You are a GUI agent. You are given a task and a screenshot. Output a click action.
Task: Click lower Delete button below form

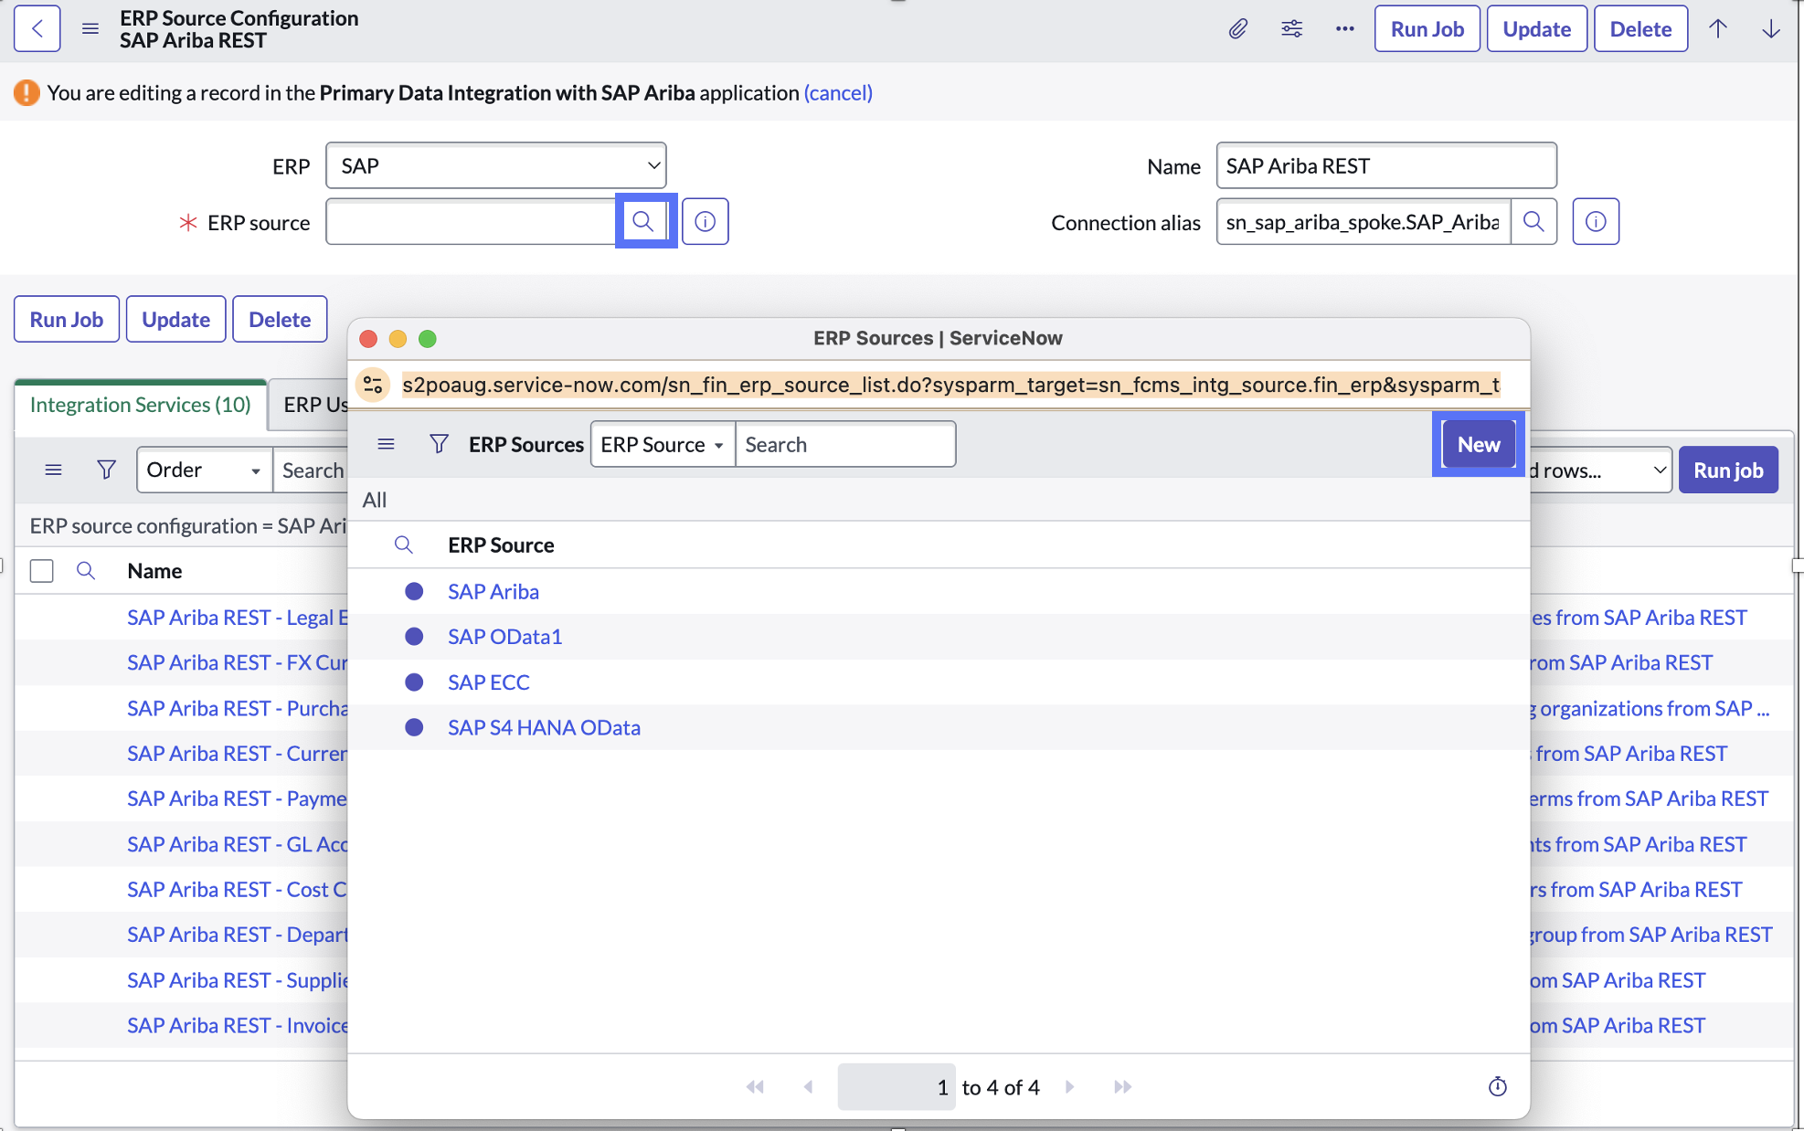280,319
